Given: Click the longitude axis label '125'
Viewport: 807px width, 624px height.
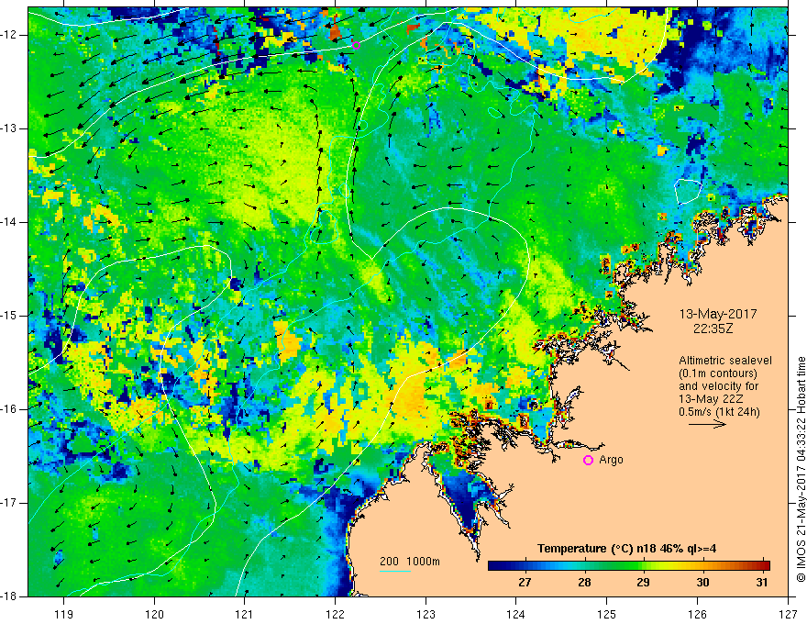Looking at the screenshot, I should (607, 614).
